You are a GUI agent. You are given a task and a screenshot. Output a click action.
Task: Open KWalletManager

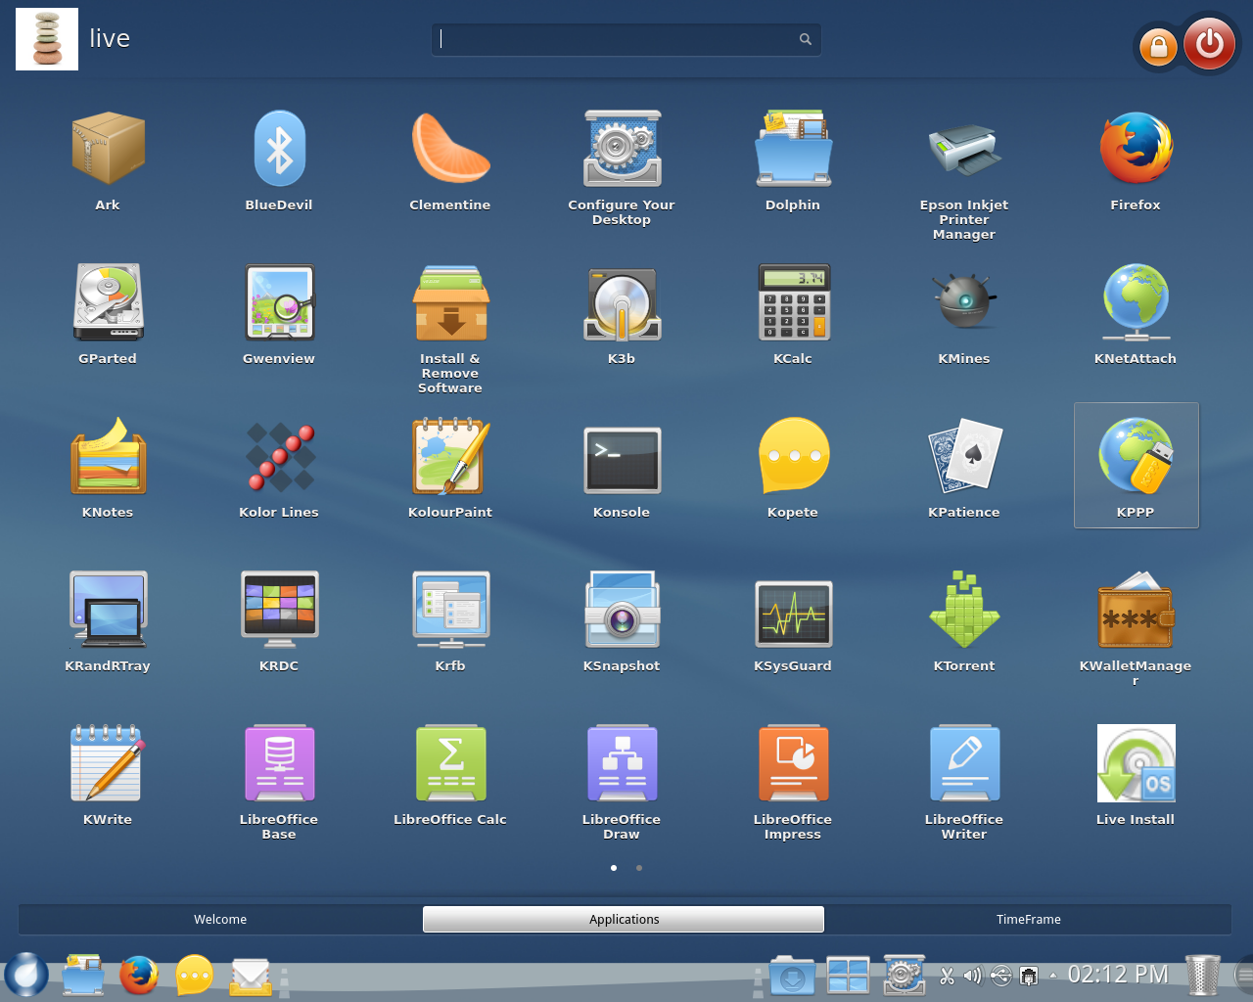click(x=1136, y=628)
